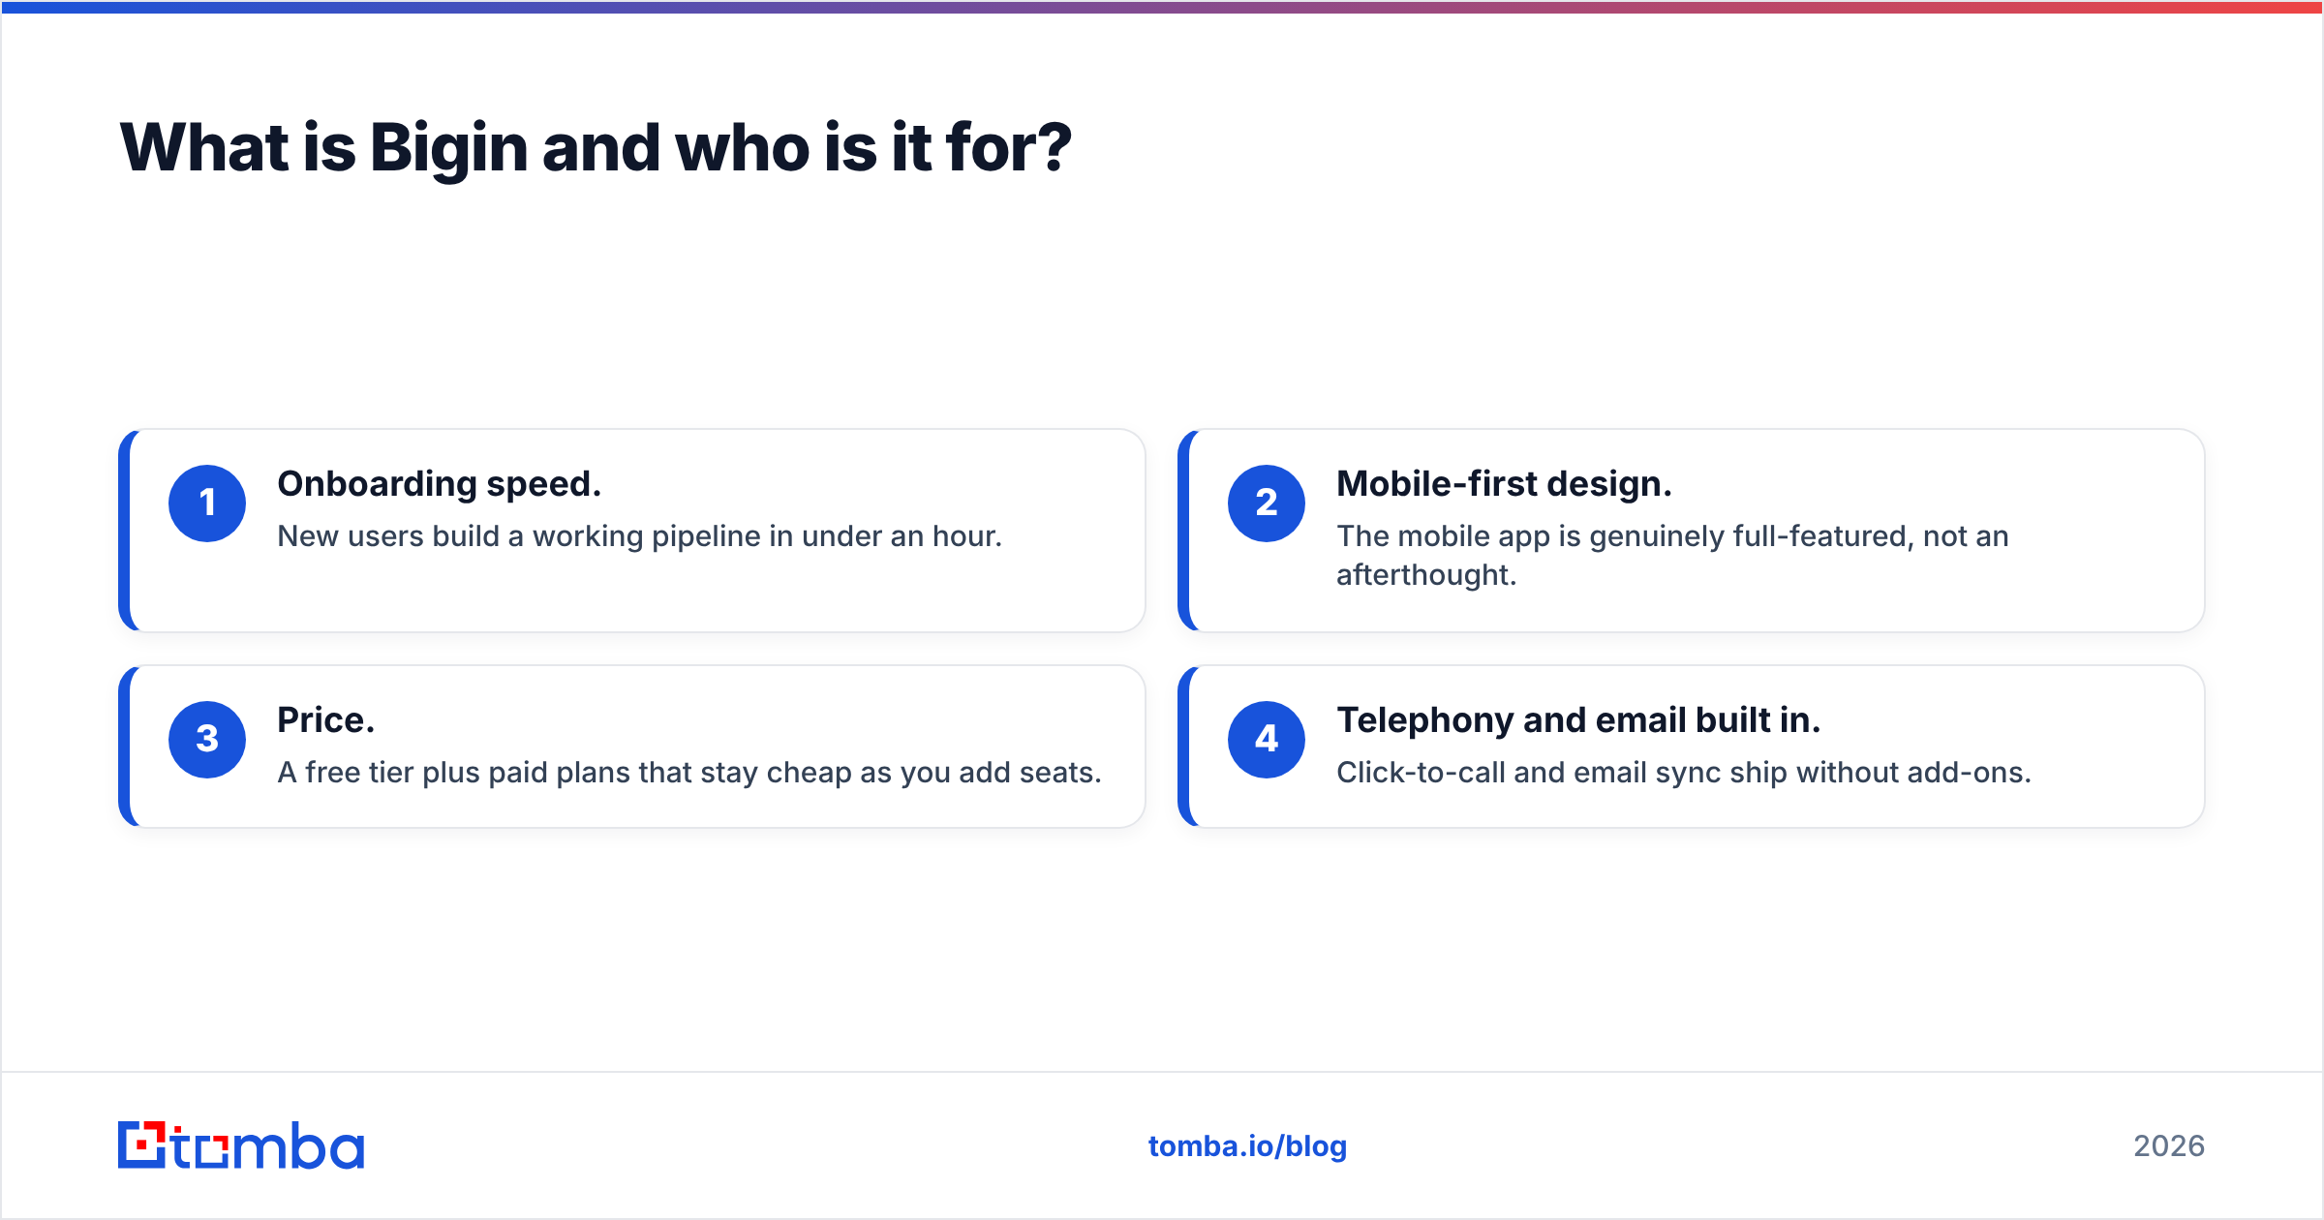The width and height of the screenshot is (2324, 1220).
Task: Click the number 1 circle badge
Action: tap(207, 503)
